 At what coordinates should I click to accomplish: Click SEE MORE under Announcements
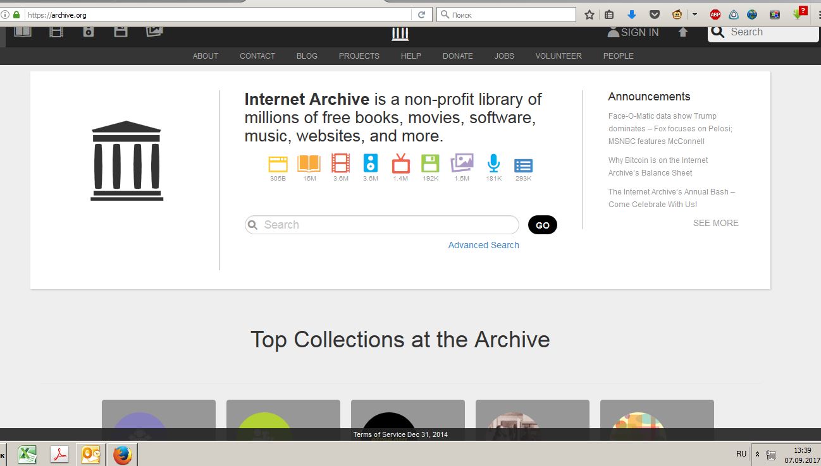716,223
